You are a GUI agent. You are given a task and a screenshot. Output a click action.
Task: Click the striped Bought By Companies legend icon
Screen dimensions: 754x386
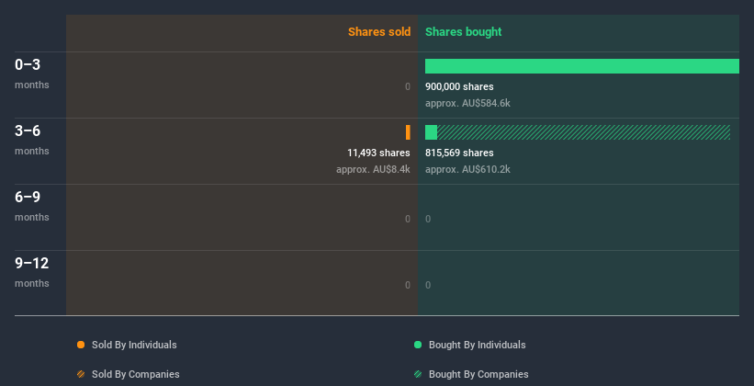point(418,374)
